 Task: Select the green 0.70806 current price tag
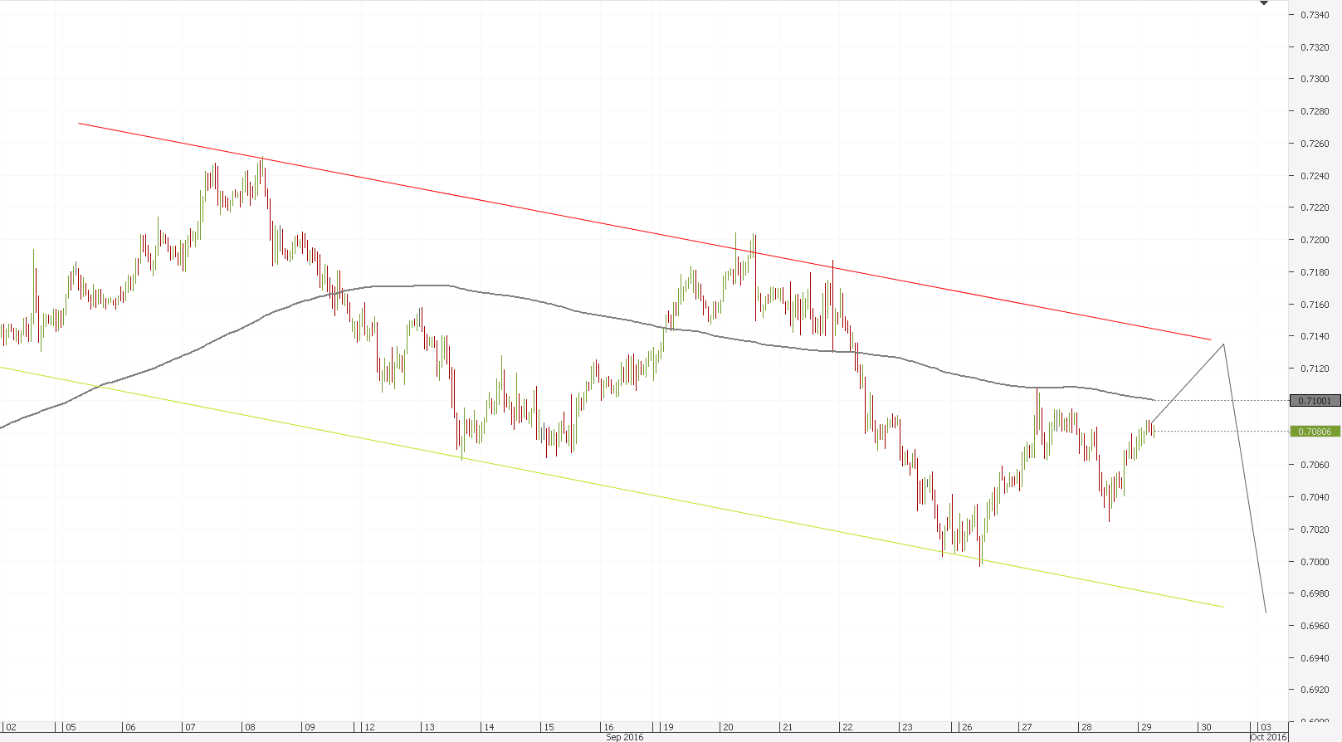[x=1315, y=432]
